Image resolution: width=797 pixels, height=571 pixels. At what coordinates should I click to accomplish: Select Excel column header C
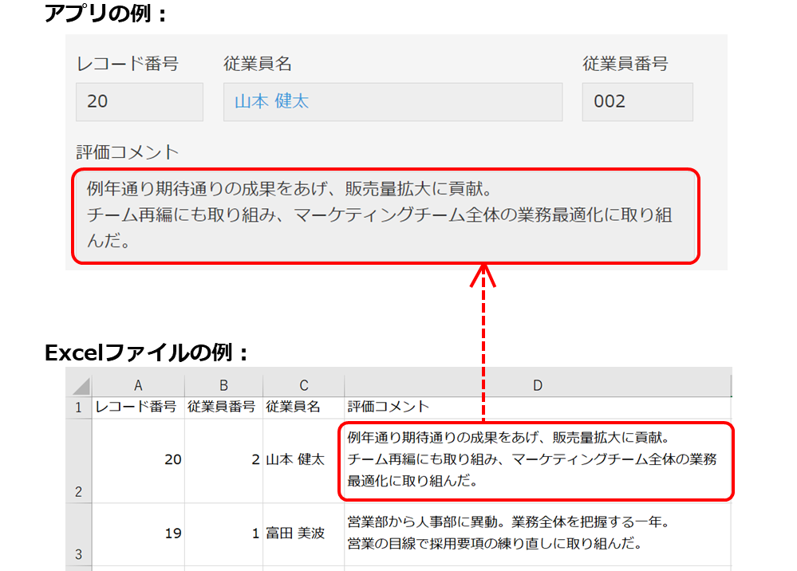[x=303, y=384]
